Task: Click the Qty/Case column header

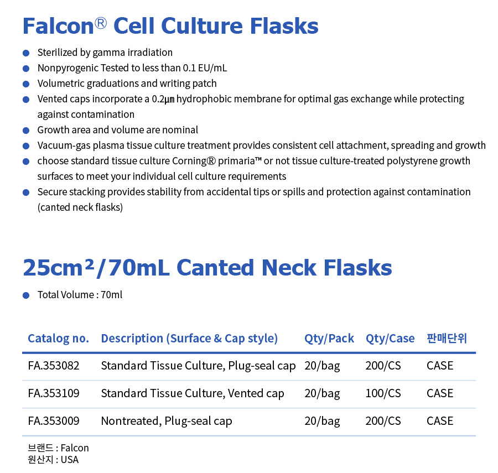Action: pyautogui.click(x=390, y=339)
